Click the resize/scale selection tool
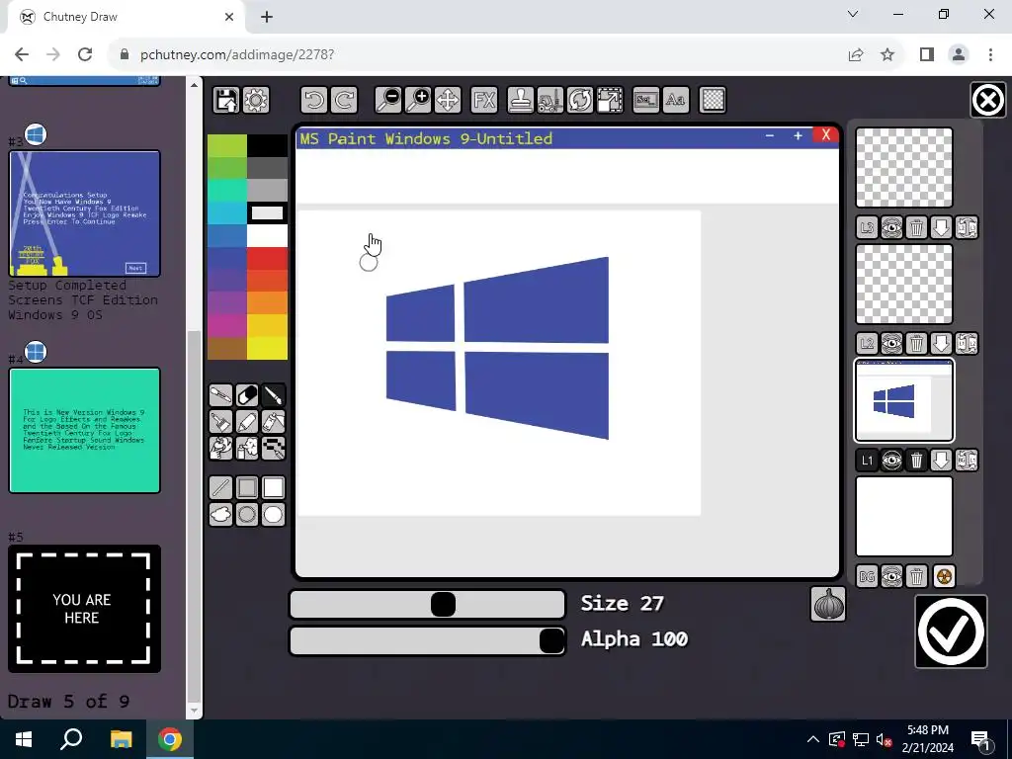The image size is (1012, 759). 609,100
